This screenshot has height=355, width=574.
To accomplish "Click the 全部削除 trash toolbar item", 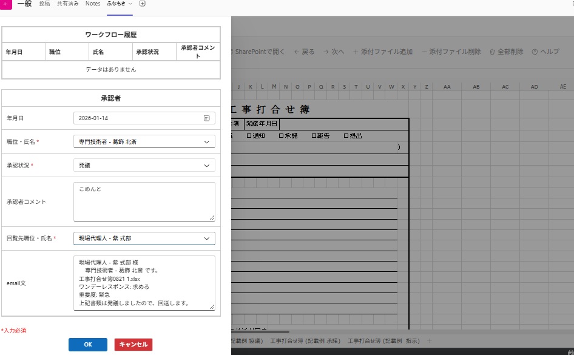I will point(506,52).
